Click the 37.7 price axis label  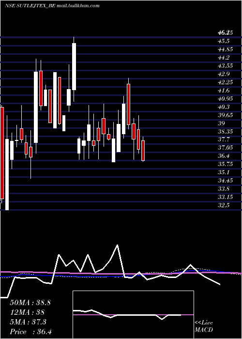point(224,140)
